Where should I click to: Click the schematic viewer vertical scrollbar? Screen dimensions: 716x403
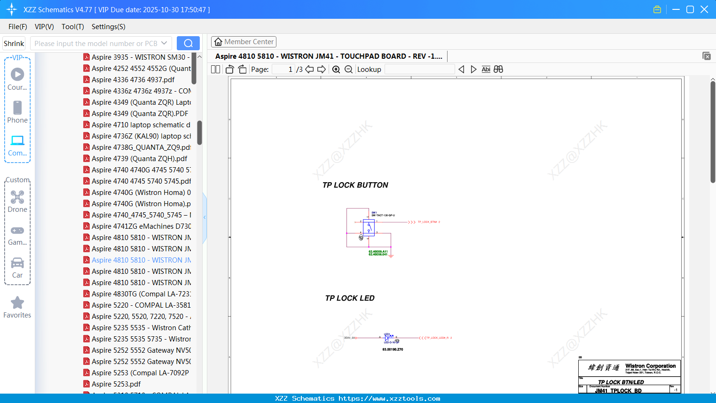coord(713,132)
